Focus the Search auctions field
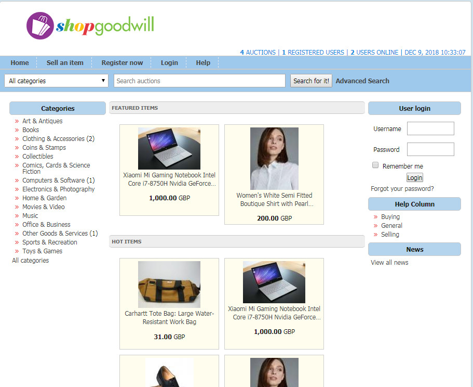Screen dimensions: 473x387 [199, 81]
